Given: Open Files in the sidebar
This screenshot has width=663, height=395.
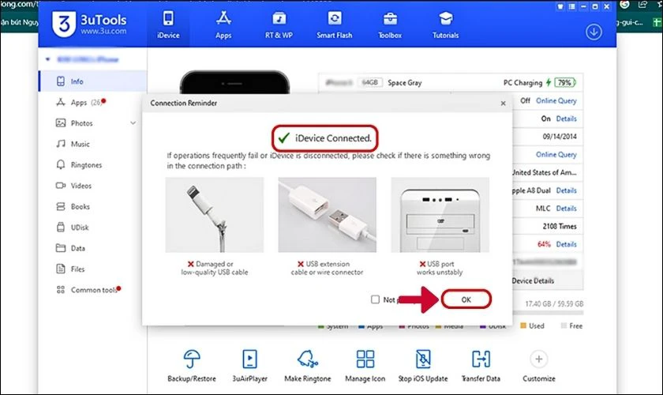Looking at the screenshot, I should (93, 269).
